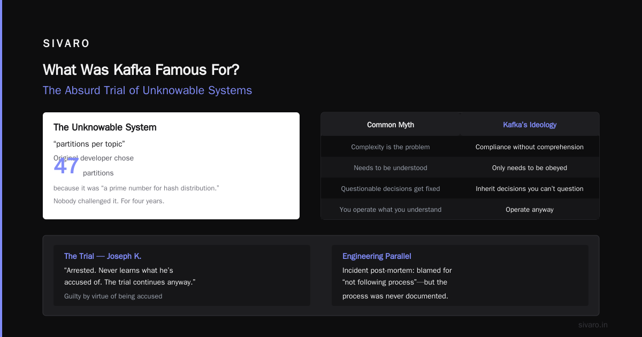Click 'Compliance without comprehension' cell

pyautogui.click(x=530, y=147)
